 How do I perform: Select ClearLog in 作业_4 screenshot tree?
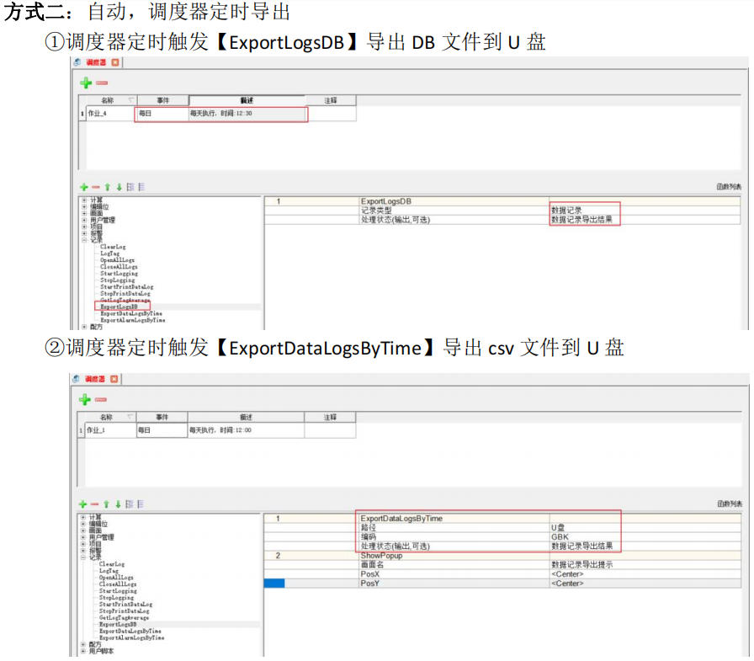point(113,247)
